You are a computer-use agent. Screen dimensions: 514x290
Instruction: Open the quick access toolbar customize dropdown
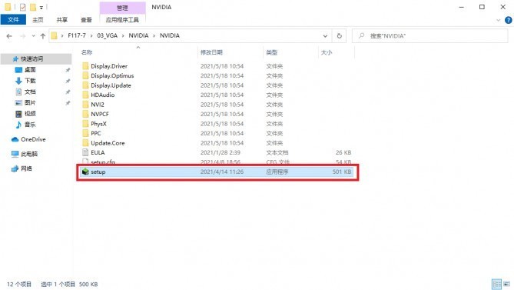point(41,7)
